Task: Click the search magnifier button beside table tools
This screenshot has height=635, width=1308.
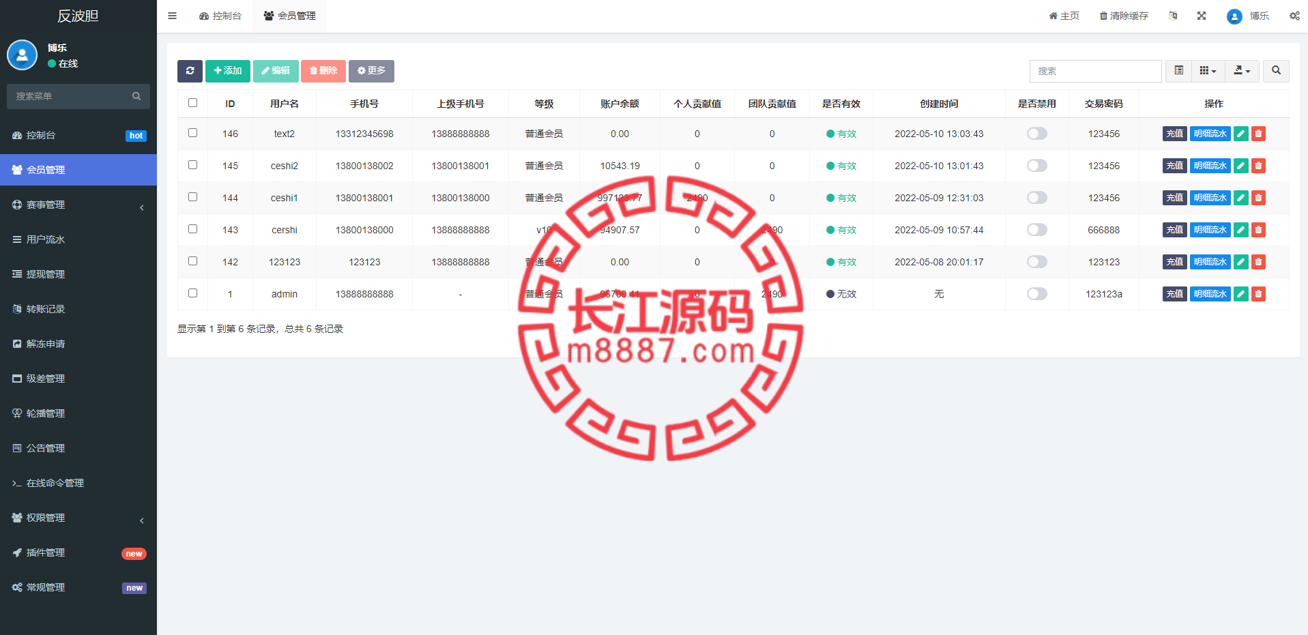Action: click(x=1276, y=71)
